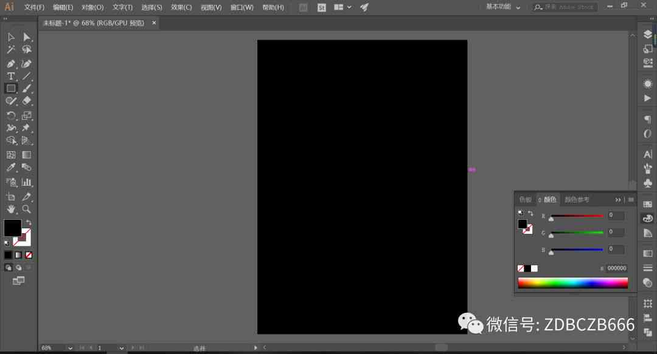The height and width of the screenshot is (354, 657).
Task: Select the Eyedropper tool
Action: (11, 168)
